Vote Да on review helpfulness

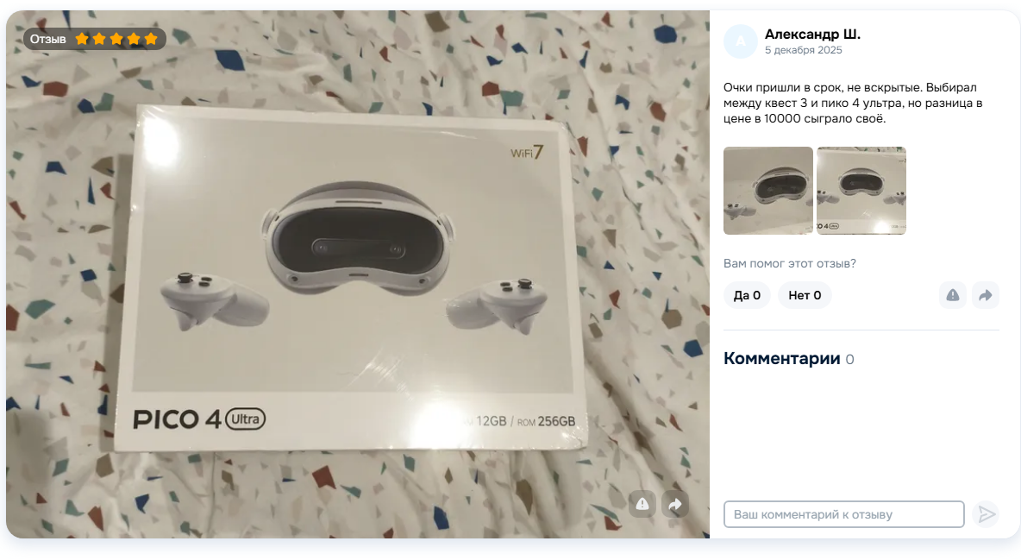pos(747,295)
